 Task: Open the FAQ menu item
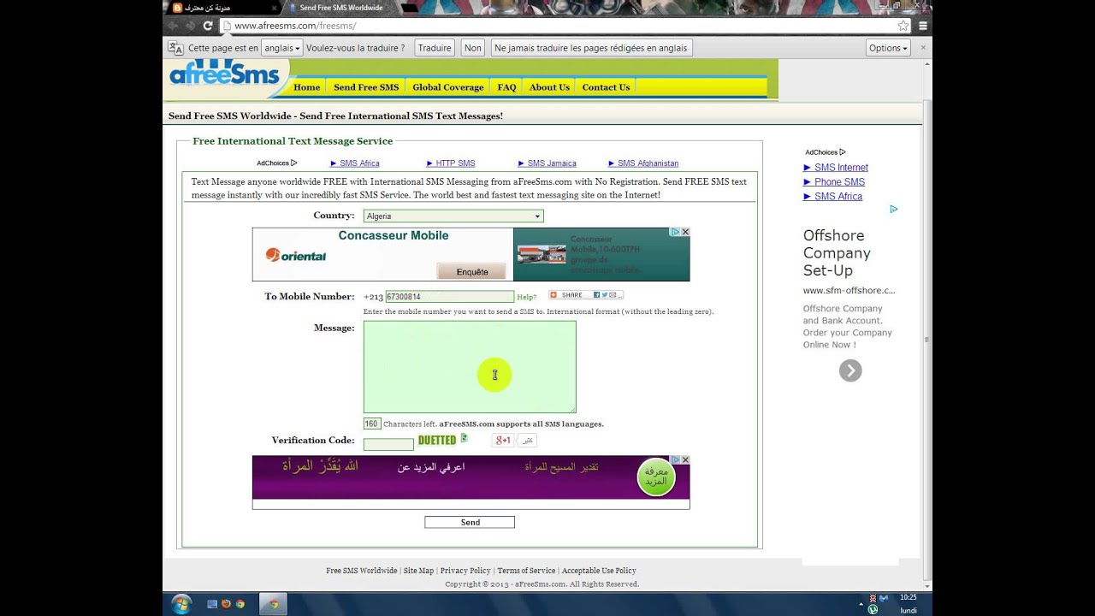point(506,87)
